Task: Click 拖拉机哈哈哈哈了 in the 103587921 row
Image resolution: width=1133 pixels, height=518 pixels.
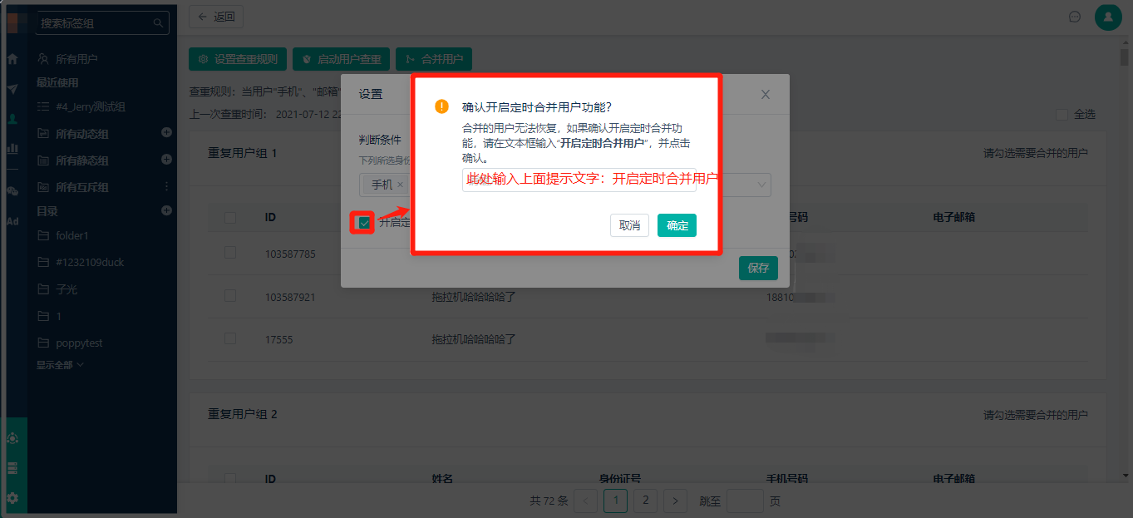Action: coord(474,296)
